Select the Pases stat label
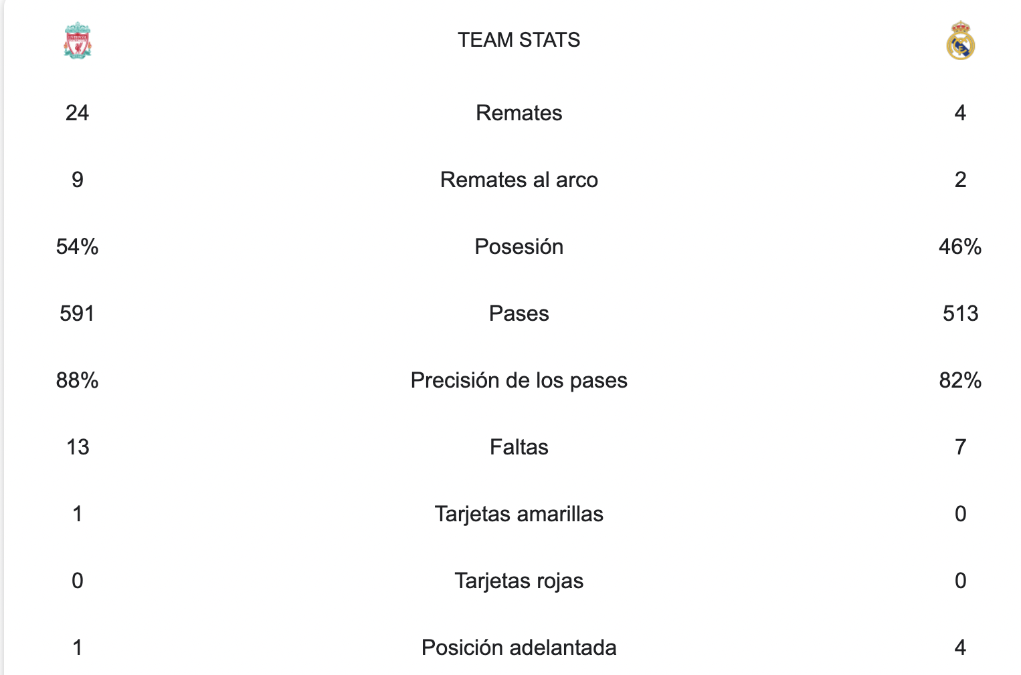 coord(519,313)
